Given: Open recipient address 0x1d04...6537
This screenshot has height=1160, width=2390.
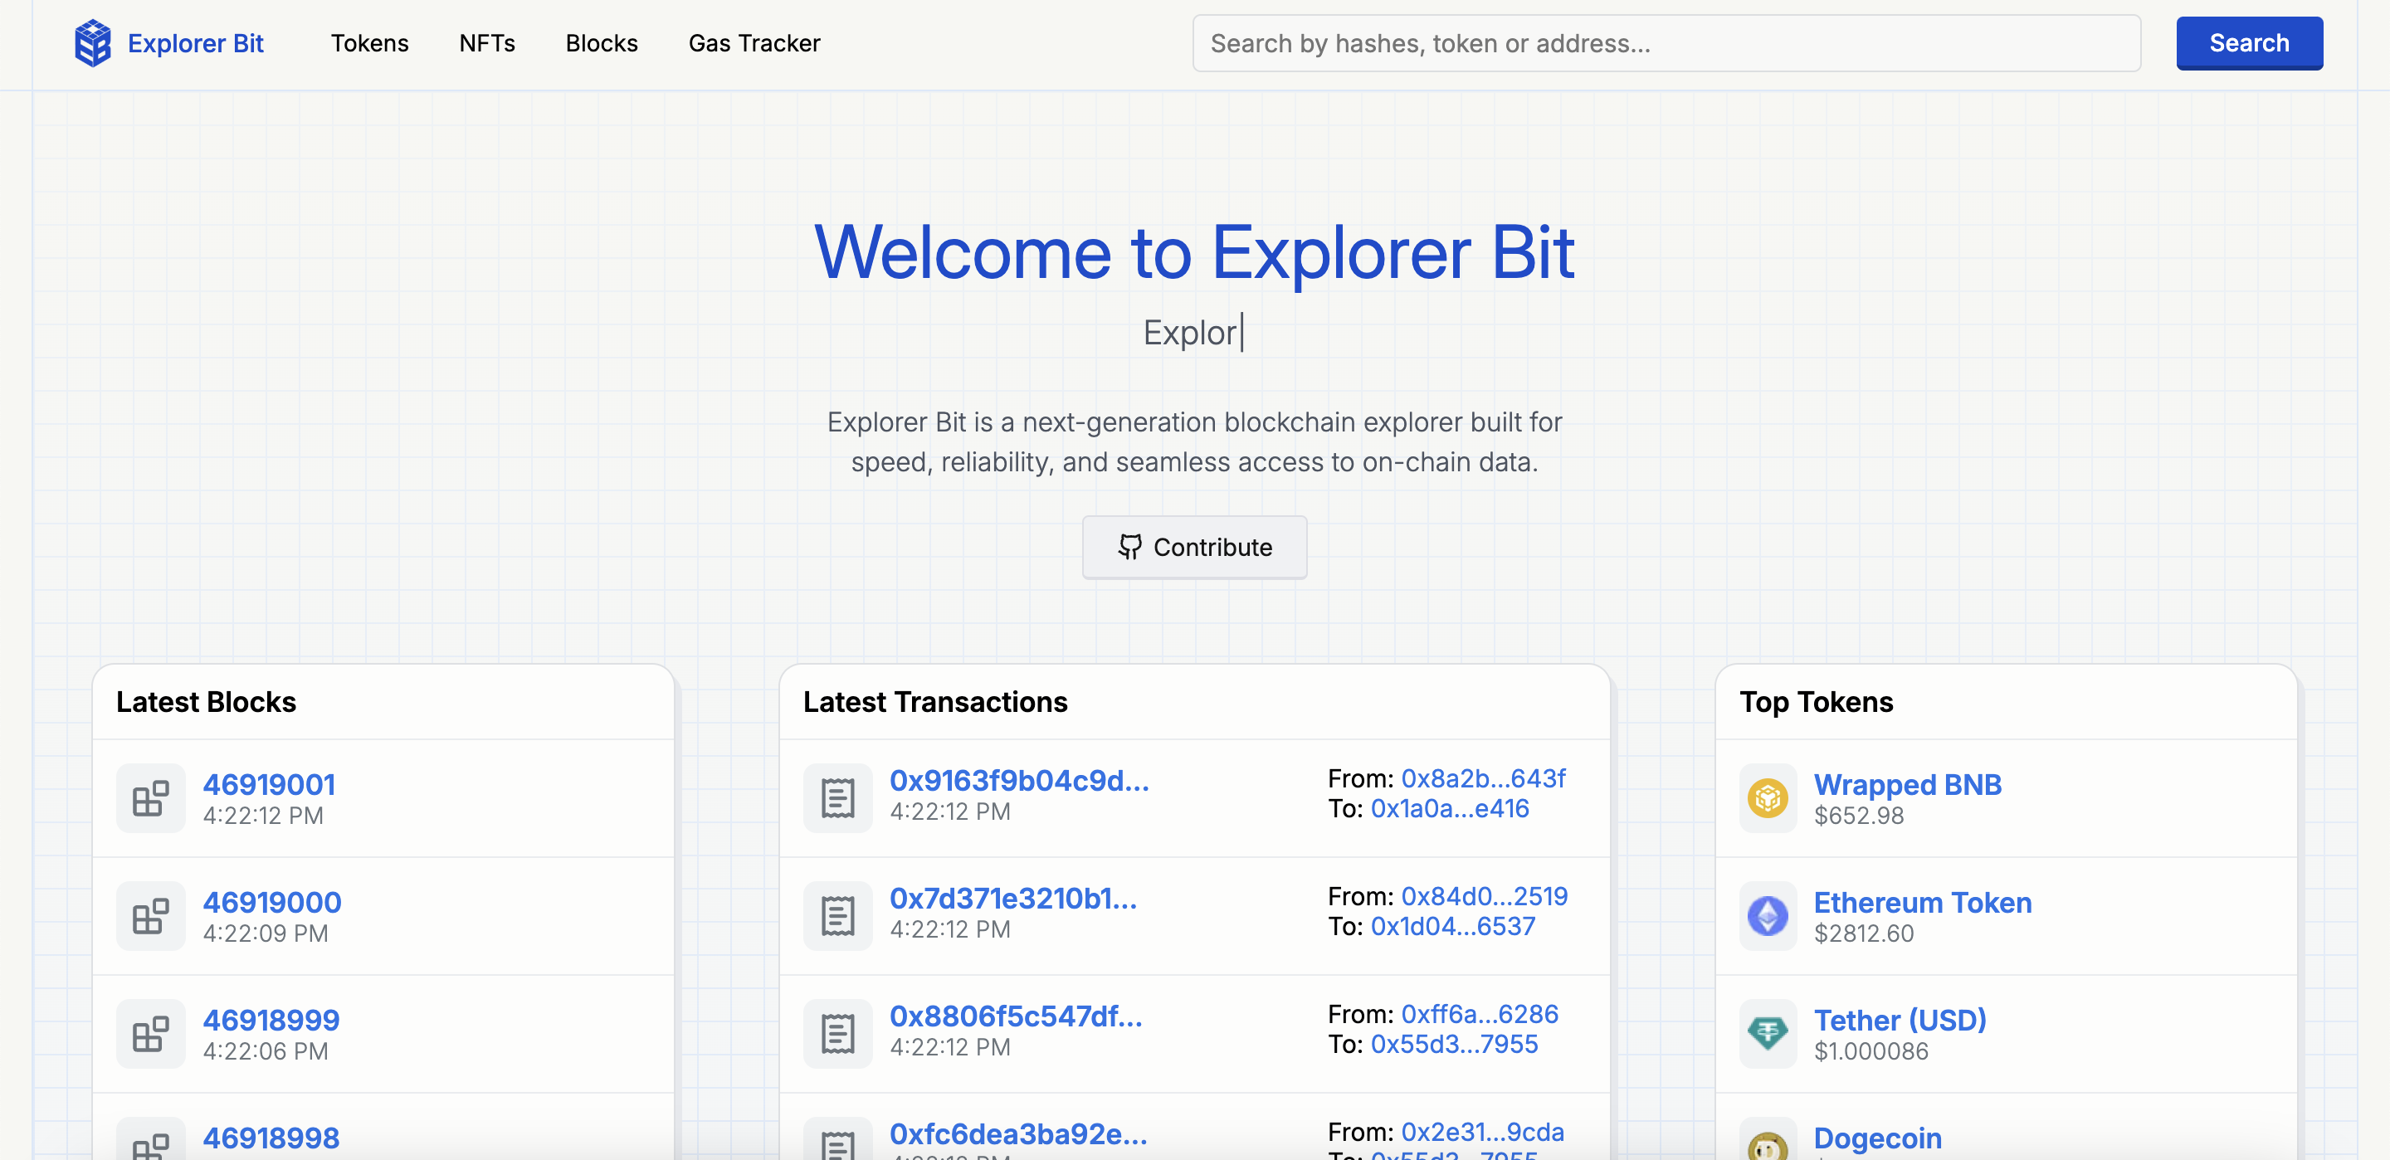Looking at the screenshot, I should [x=1452, y=926].
